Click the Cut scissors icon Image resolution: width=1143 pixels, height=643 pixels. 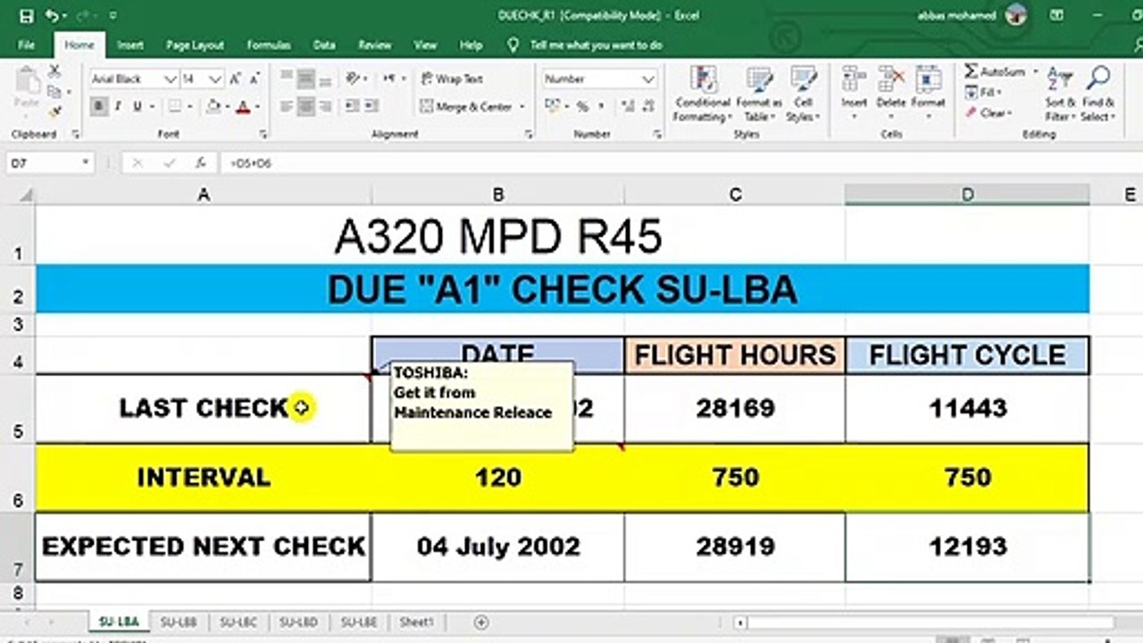(x=54, y=71)
